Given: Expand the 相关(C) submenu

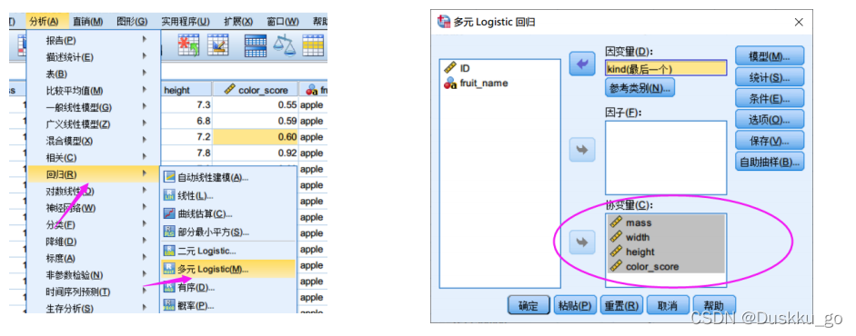Looking at the screenshot, I should click(95, 157).
